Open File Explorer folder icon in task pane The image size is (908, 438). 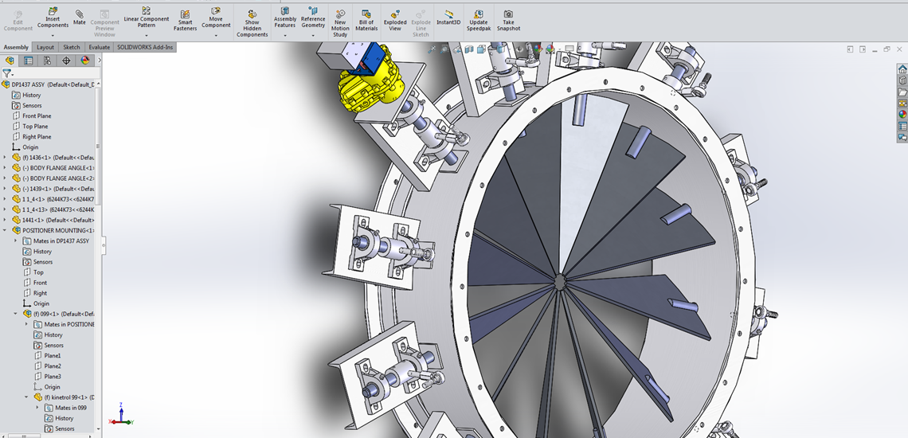tap(902, 92)
